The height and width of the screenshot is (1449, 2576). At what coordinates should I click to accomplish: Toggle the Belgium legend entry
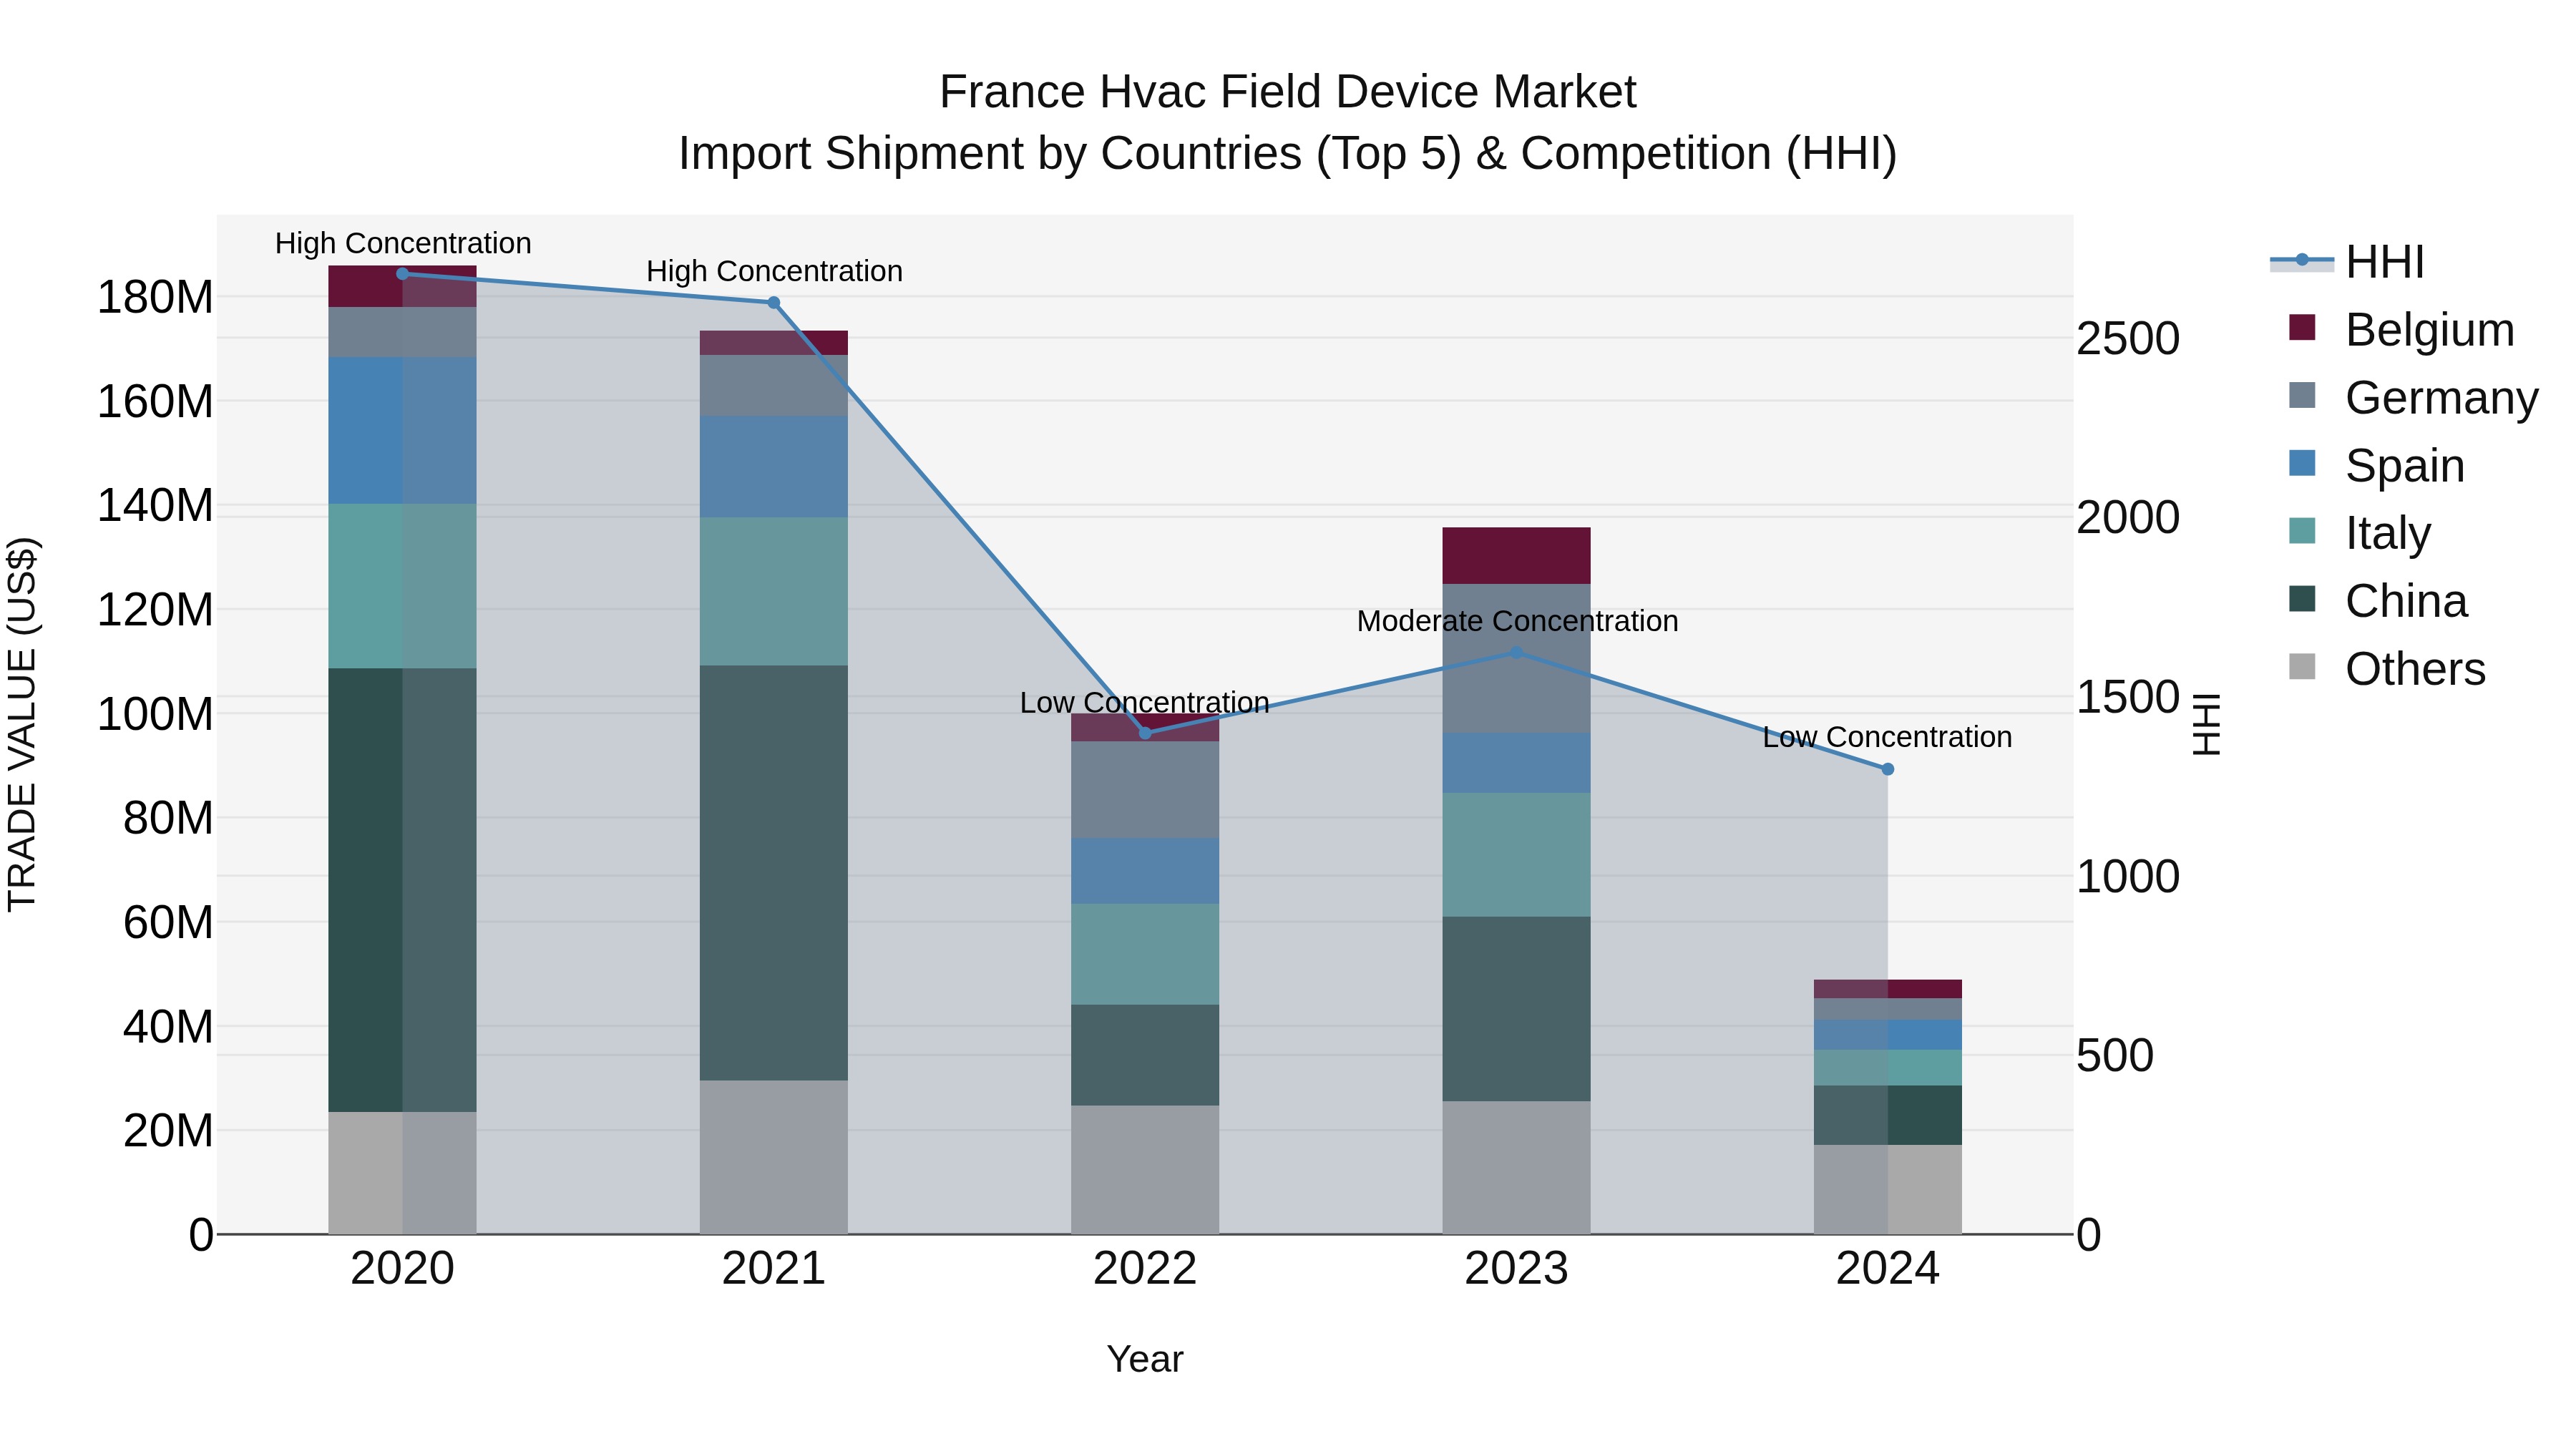coord(2402,330)
